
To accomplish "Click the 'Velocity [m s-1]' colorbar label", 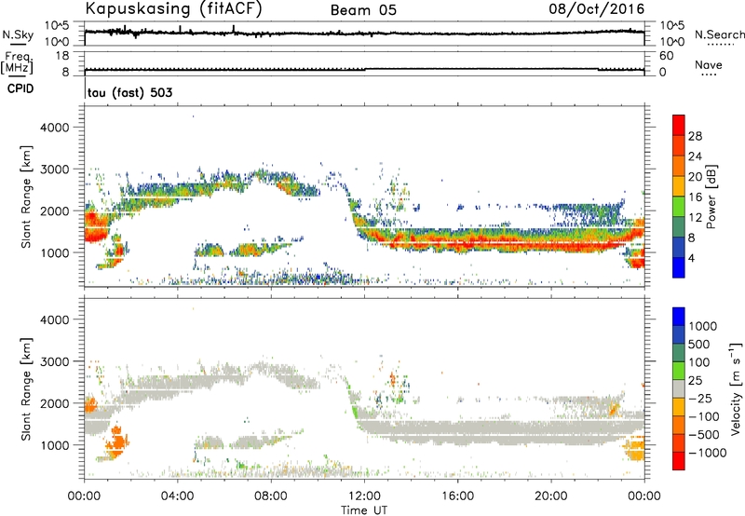I will coord(736,387).
